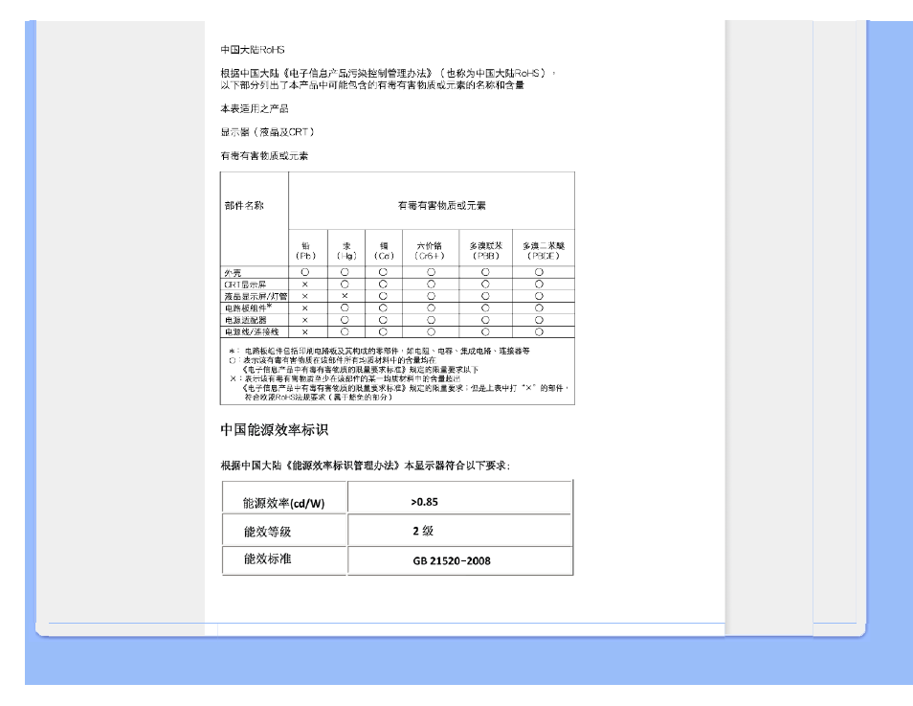This screenshot has height=706, width=913.
Task: Click the line 本表适用之产品
Action: click(254, 108)
